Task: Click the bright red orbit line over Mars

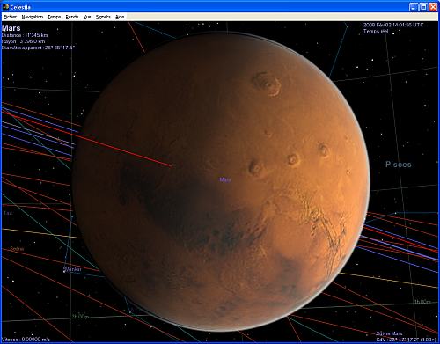Action: pos(123,148)
